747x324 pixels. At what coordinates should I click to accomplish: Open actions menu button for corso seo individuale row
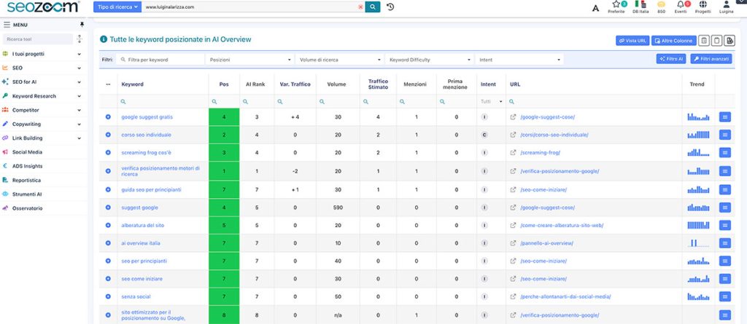[724, 135]
